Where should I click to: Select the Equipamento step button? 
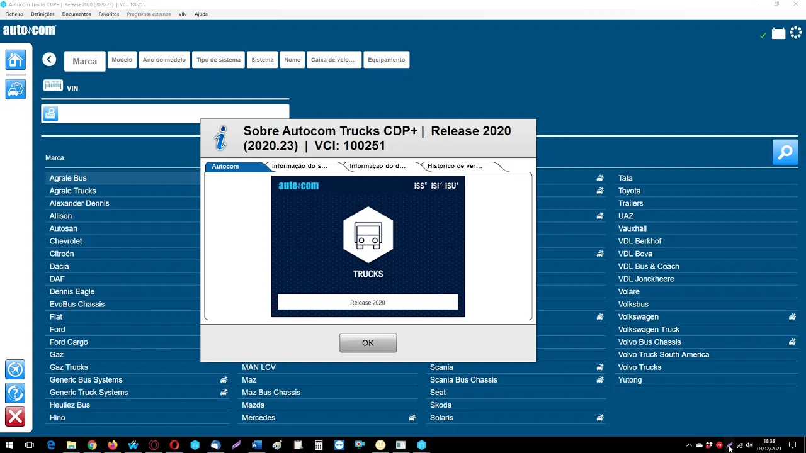click(x=386, y=60)
